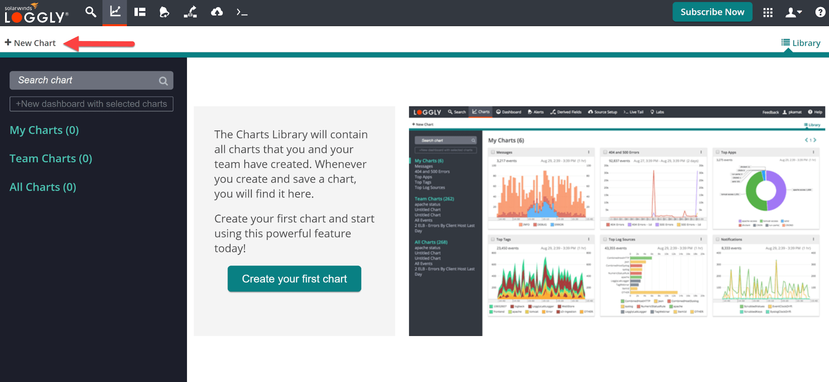Expand the My Charts (0) section
Image resolution: width=829 pixels, height=382 pixels.
coord(44,130)
